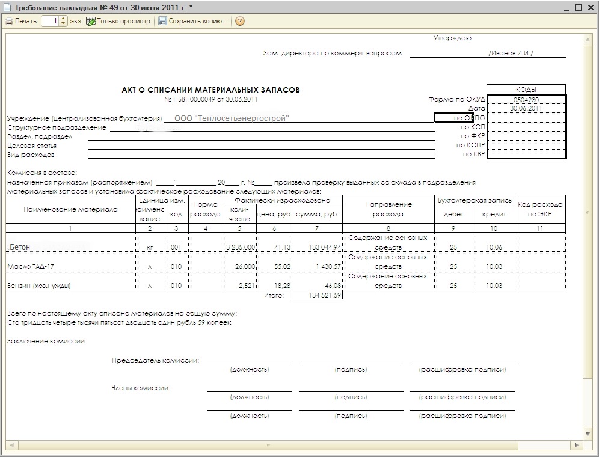
Task: Click the по КВР label
Action: pos(474,154)
